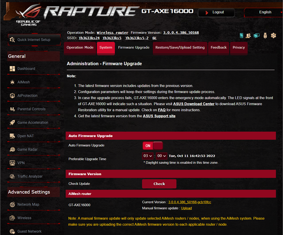Open the upgrade minute dropdown showing 00
The image size is (283, 235).
pyautogui.click(x=162, y=156)
